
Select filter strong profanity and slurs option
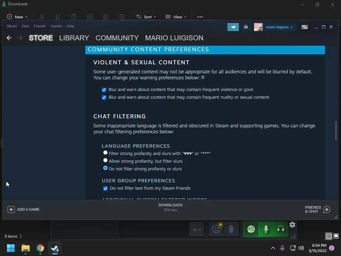pos(105,153)
